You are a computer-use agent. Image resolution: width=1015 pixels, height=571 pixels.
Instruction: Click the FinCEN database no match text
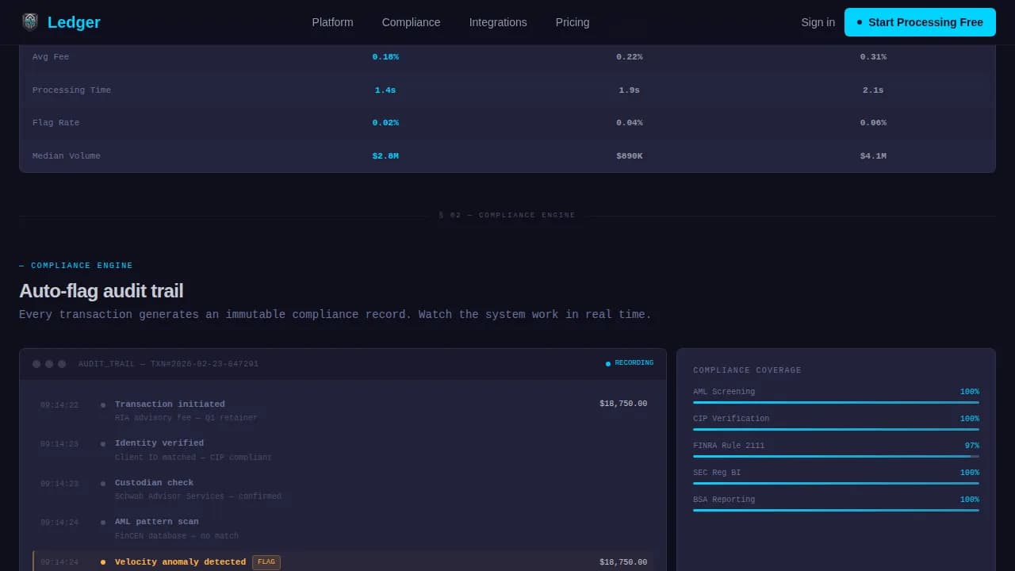pos(177,536)
